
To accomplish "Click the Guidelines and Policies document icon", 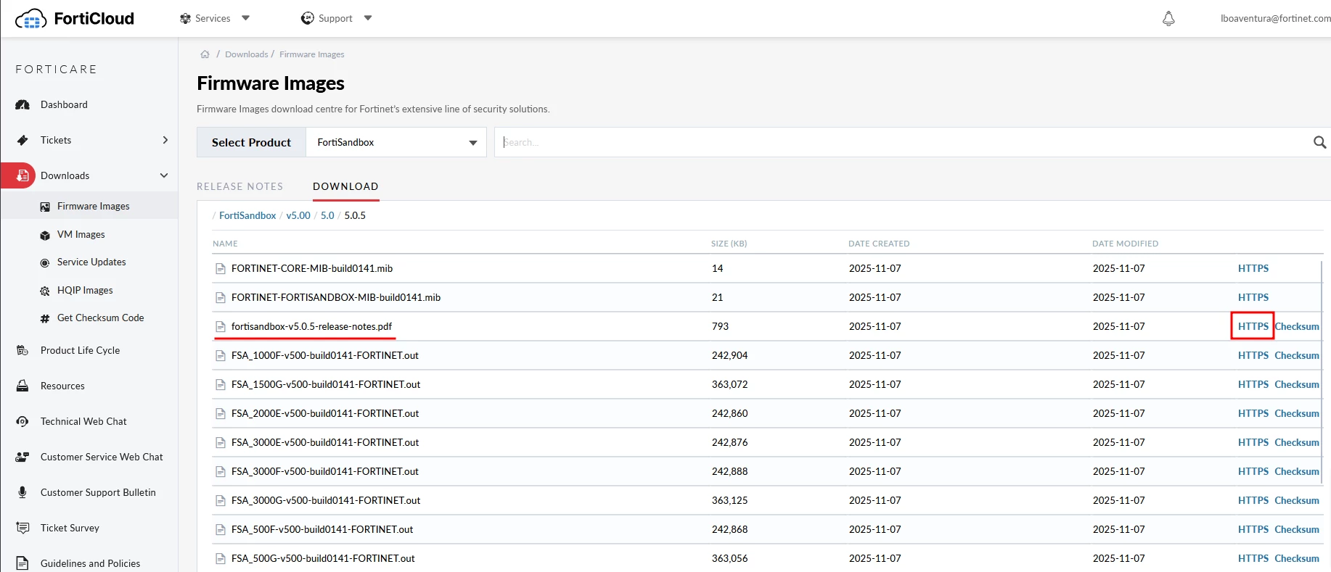I will click(x=22, y=563).
